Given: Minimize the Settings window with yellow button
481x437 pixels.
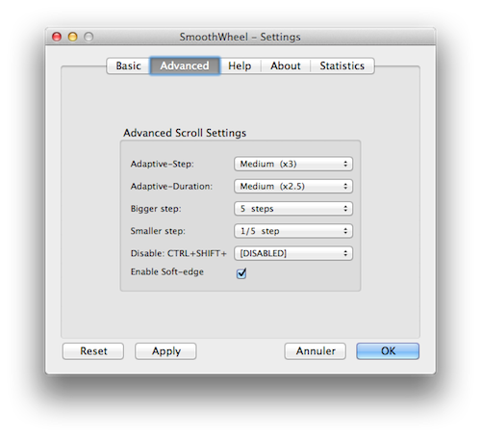Looking at the screenshot, I should (x=73, y=37).
